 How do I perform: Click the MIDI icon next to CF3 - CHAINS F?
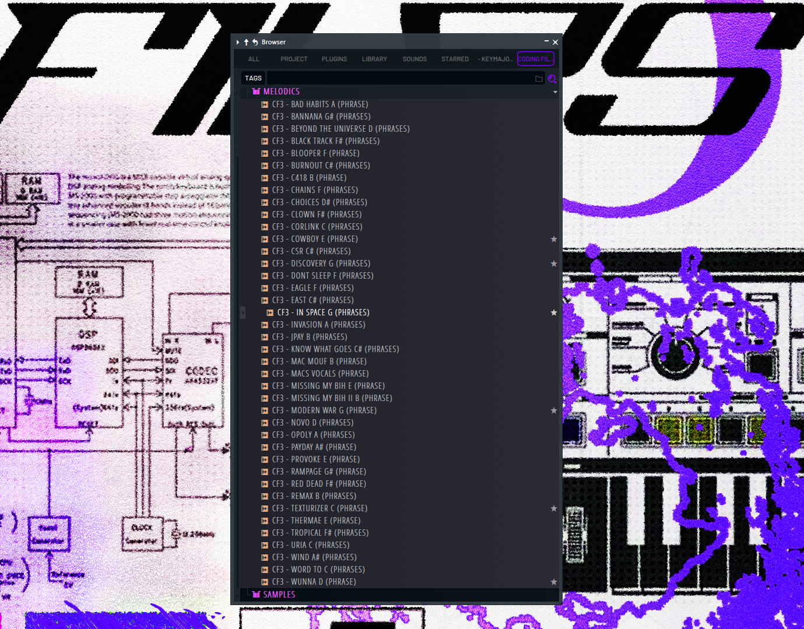(x=264, y=189)
